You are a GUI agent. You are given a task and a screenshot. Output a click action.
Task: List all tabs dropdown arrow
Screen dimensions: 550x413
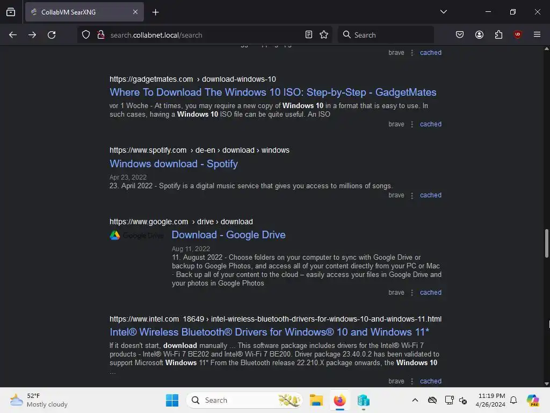[x=444, y=12]
